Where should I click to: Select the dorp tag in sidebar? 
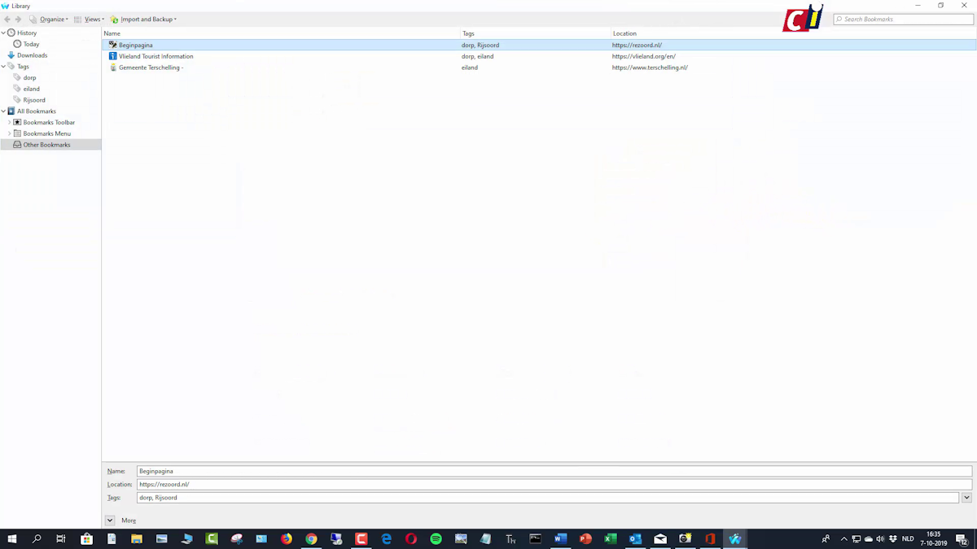pos(29,77)
